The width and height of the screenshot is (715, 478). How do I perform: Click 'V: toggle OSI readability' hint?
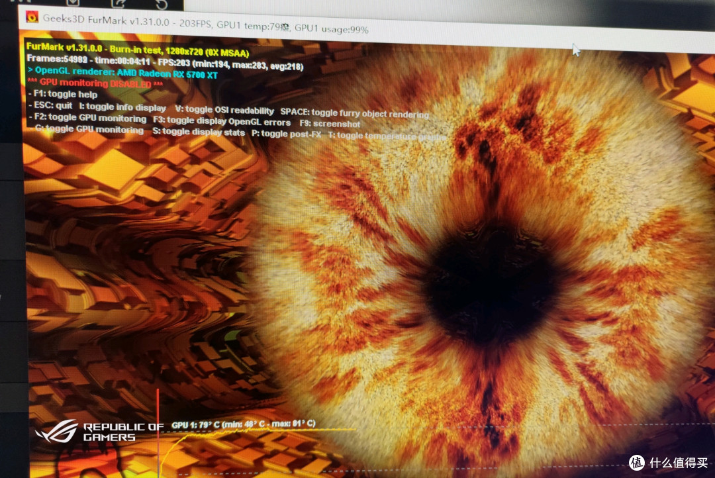pos(224,110)
